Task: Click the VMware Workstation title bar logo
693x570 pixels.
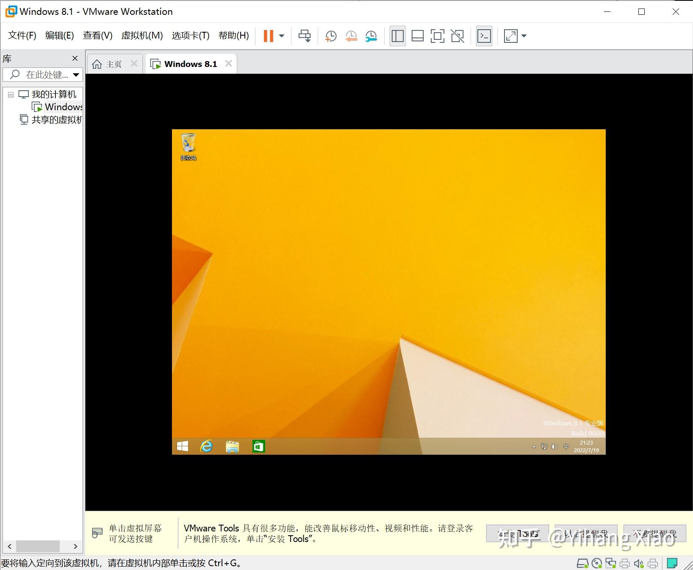Action: point(11,11)
